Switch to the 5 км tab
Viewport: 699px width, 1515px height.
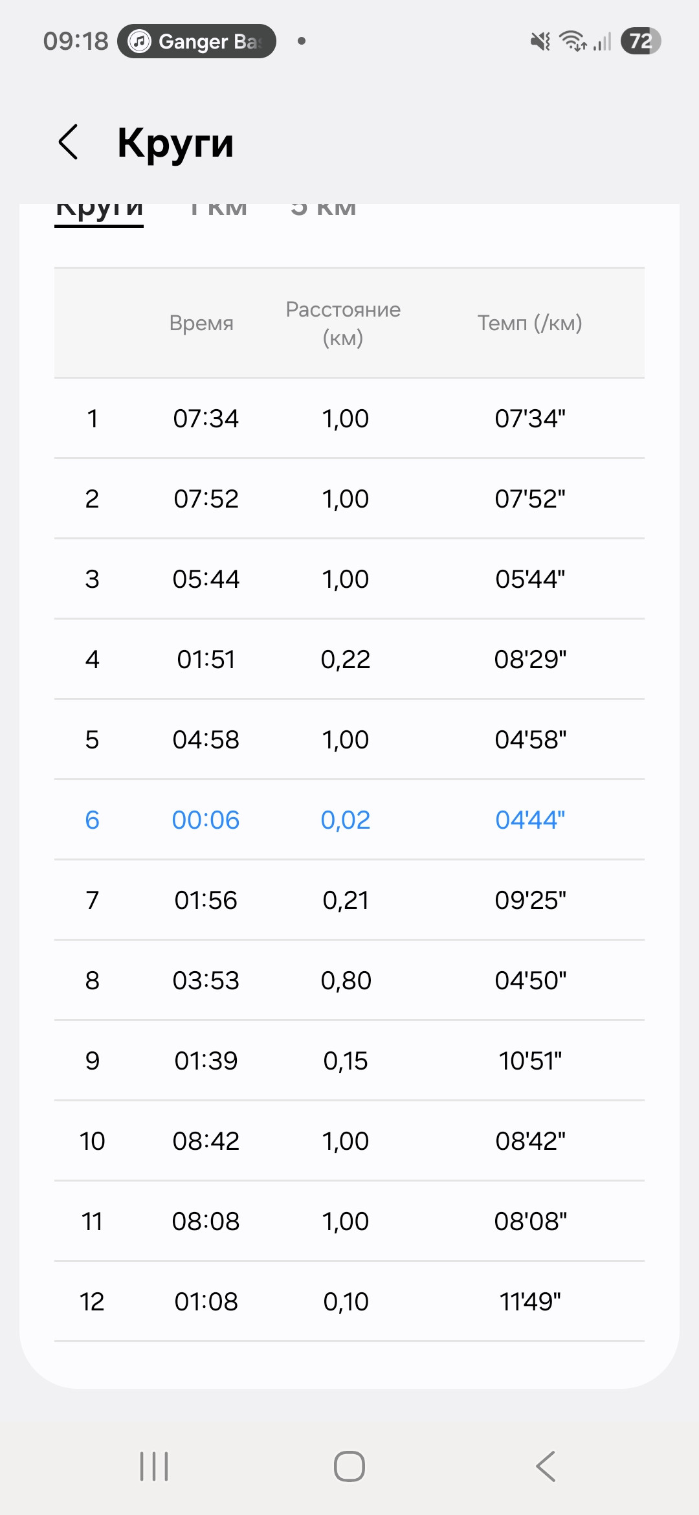324,210
